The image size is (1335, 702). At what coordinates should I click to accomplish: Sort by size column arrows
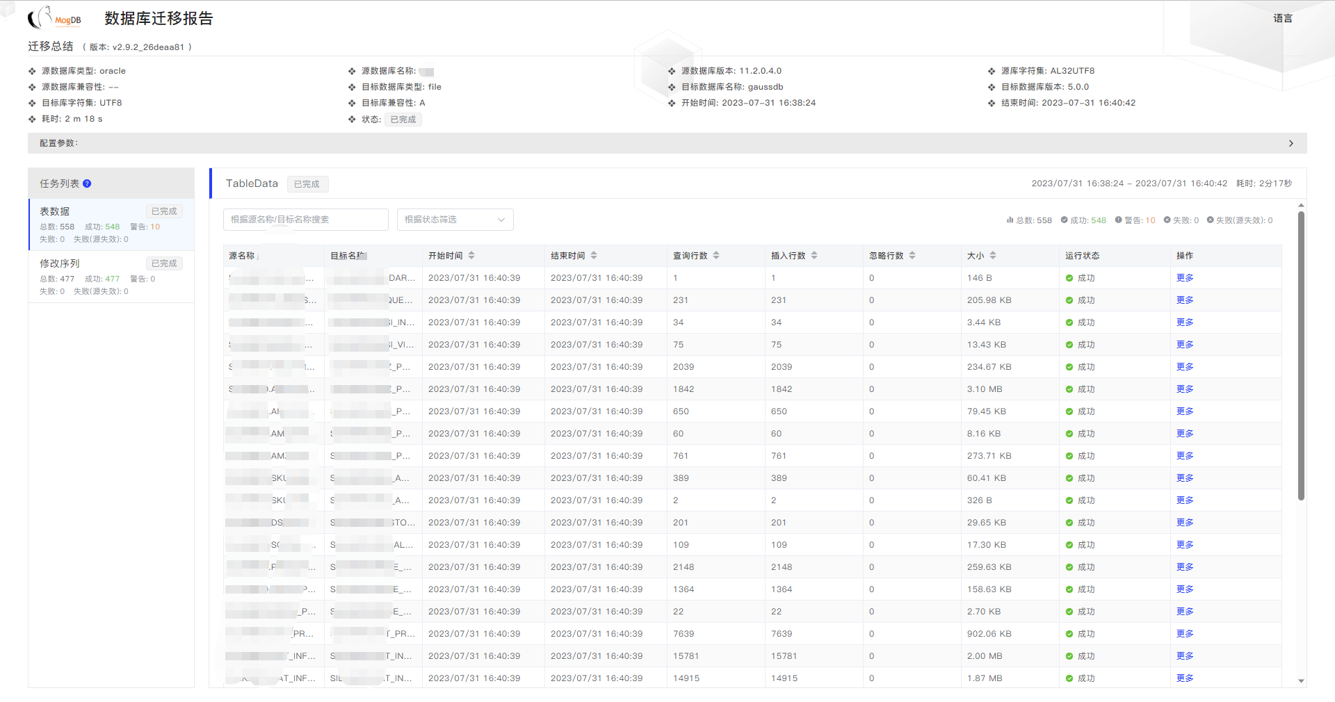tap(993, 256)
